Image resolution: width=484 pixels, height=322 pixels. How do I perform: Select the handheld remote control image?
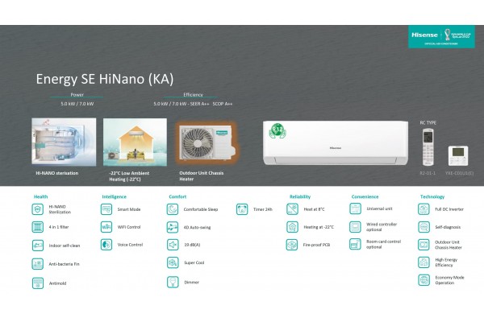tap(428, 147)
